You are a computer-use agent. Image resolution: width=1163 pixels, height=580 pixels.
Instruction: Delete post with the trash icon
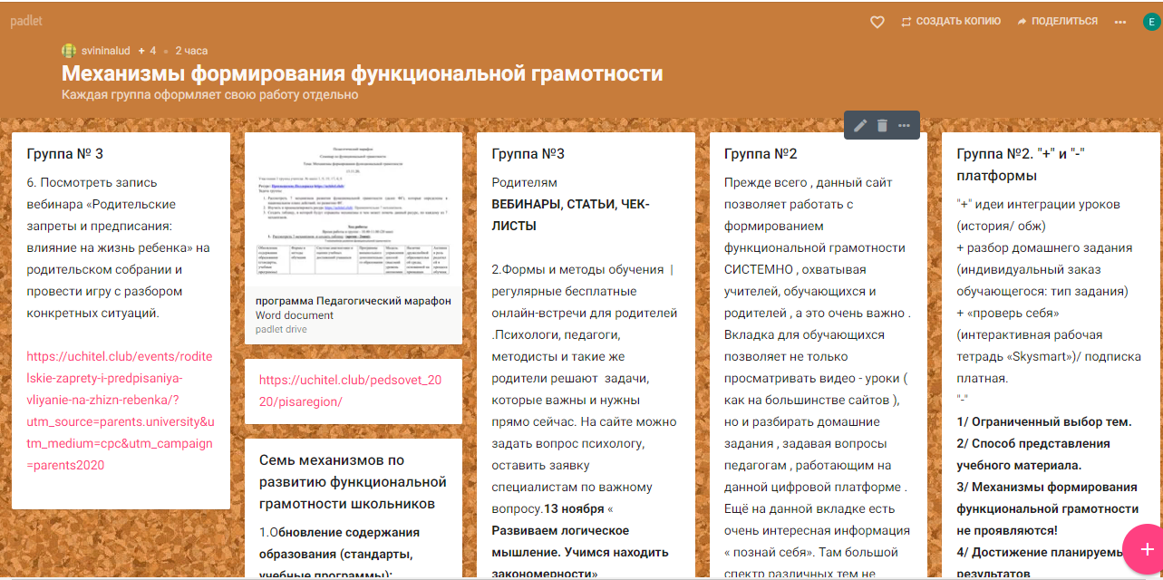(x=882, y=125)
